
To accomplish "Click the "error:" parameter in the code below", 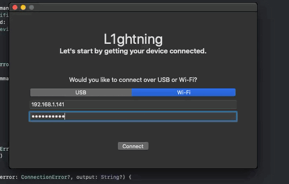I will pos(8,177).
